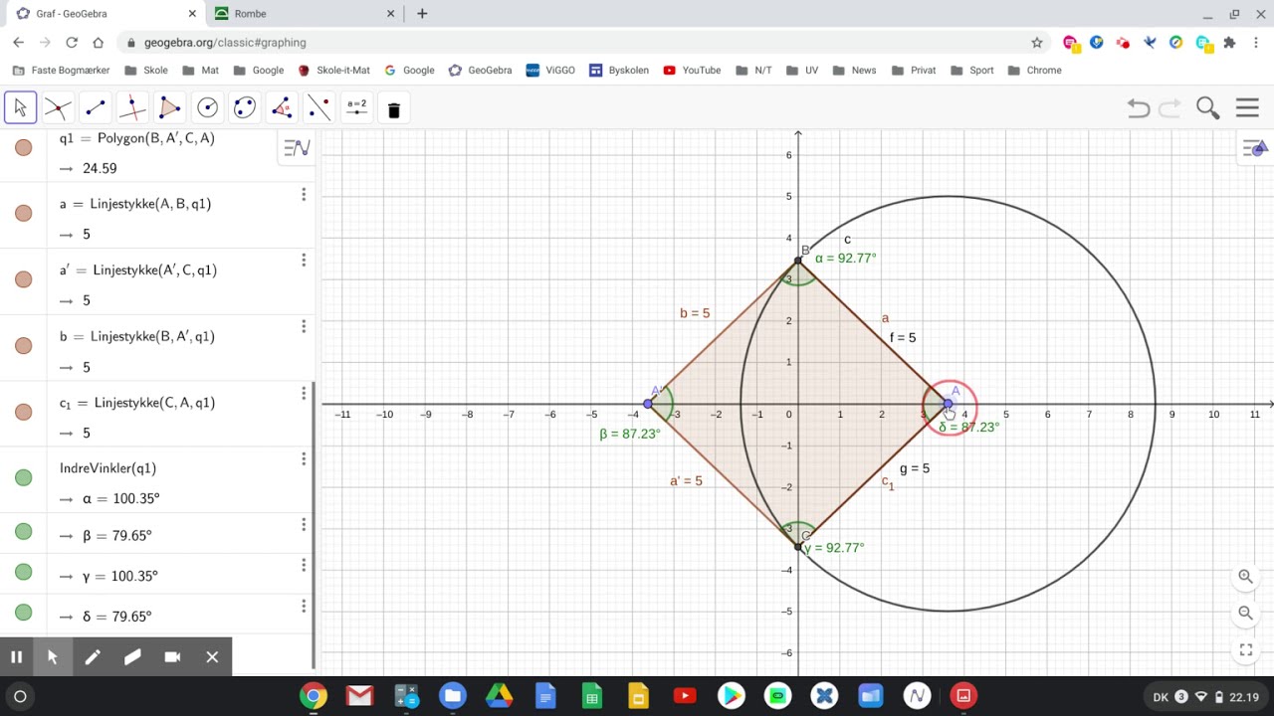
Task: Open more options for segment a row
Action: pyautogui.click(x=304, y=195)
